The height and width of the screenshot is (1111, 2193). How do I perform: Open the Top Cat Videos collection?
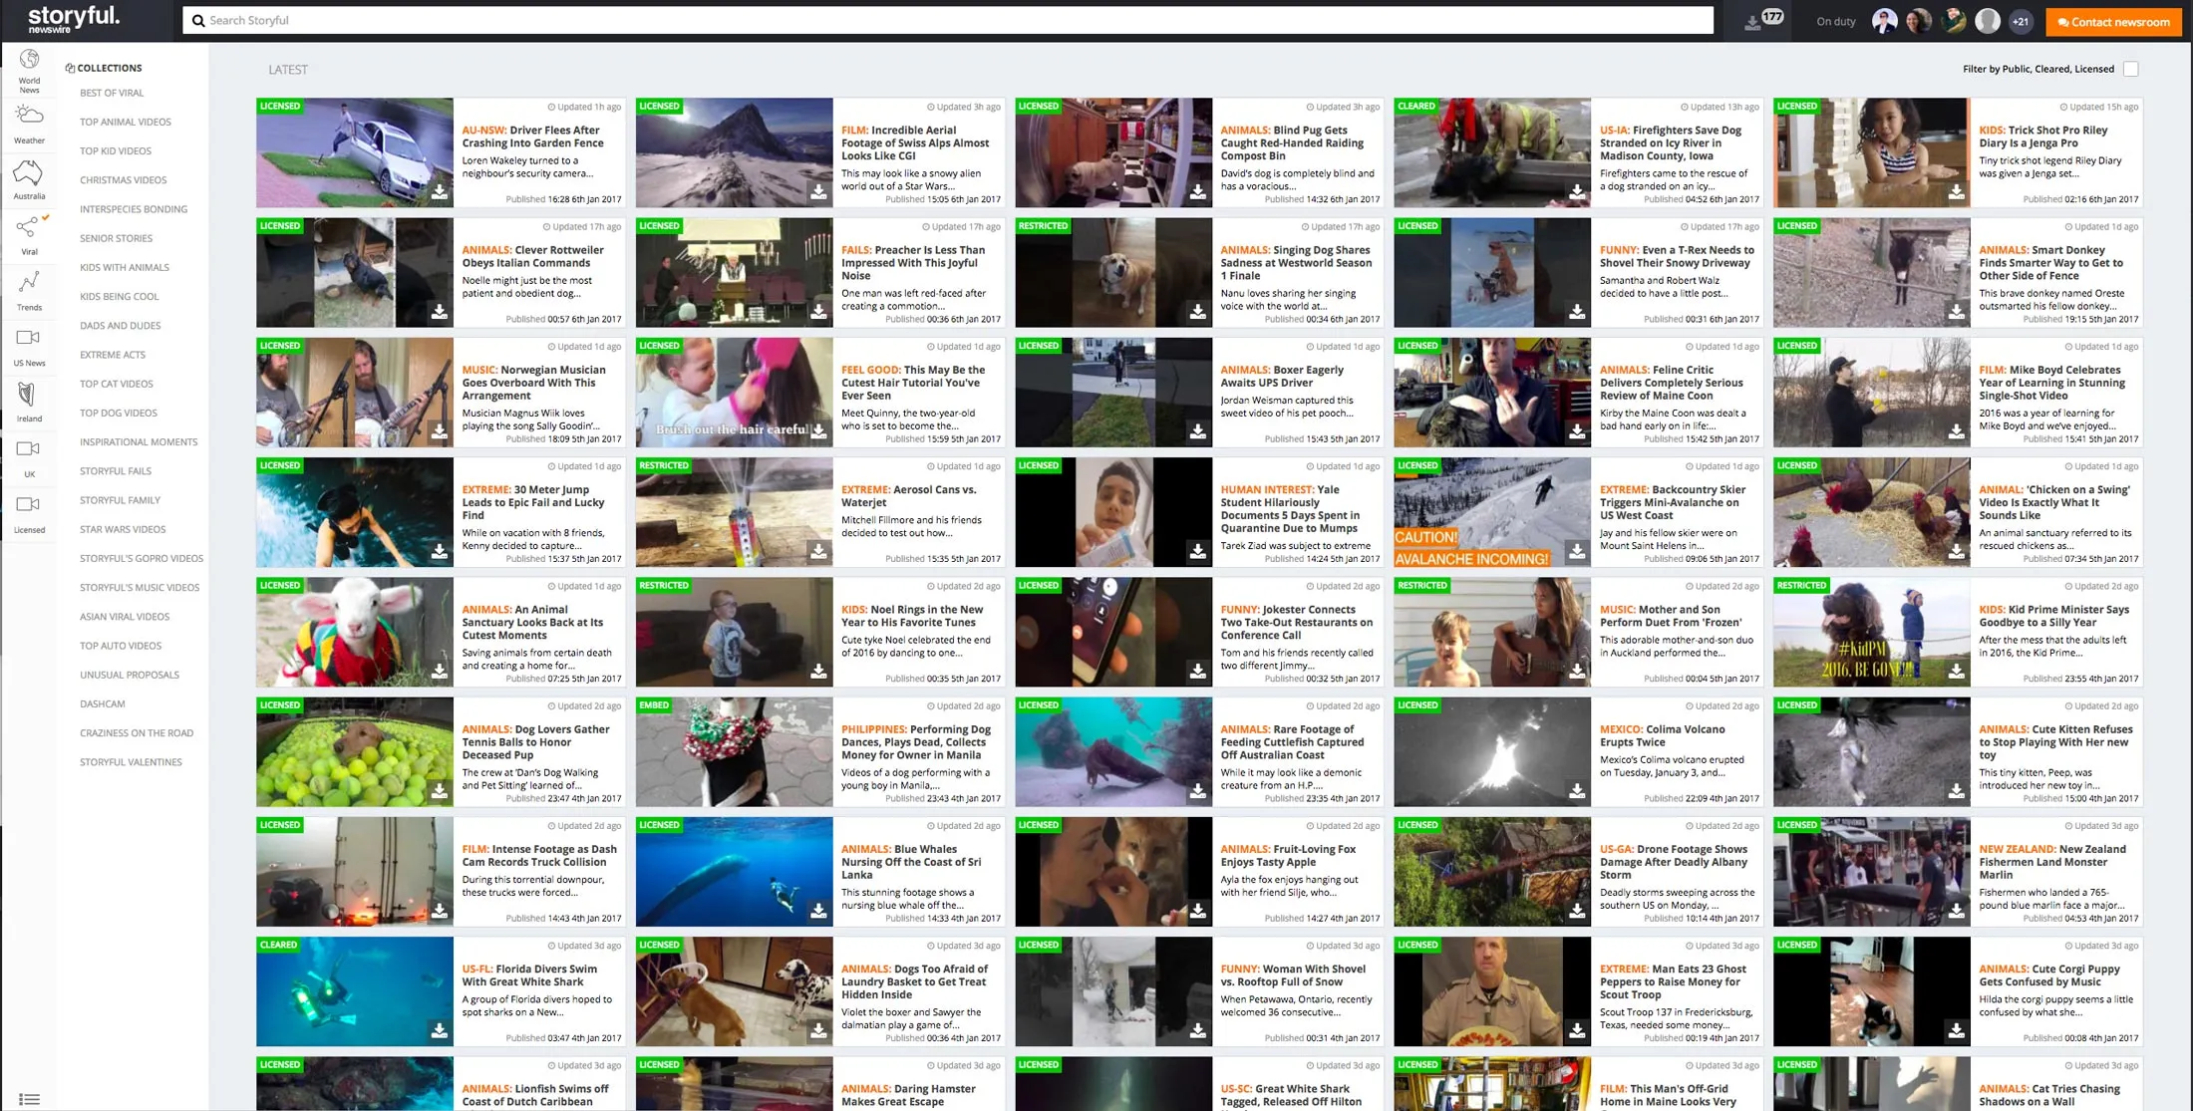coord(115,384)
